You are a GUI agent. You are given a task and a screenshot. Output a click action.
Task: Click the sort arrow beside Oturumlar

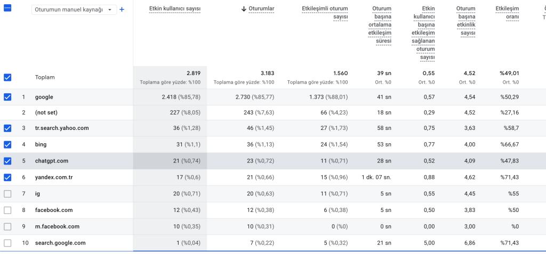(244, 9)
